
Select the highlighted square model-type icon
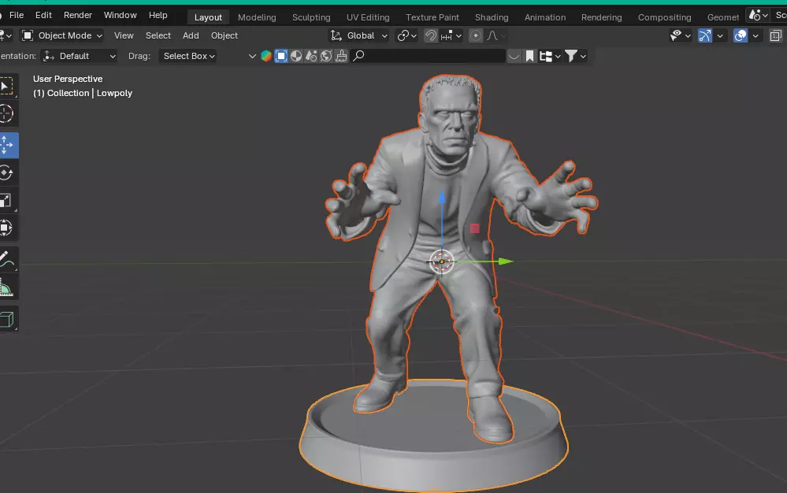point(281,56)
